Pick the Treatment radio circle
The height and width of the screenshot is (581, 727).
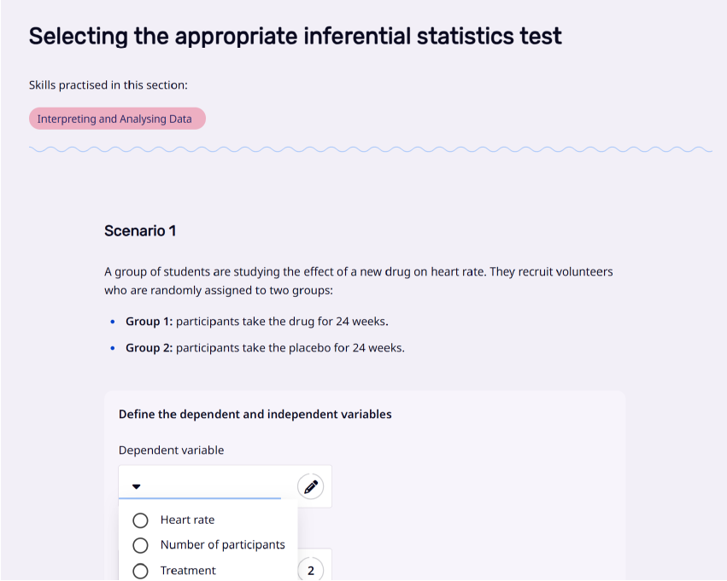(140, 571)
